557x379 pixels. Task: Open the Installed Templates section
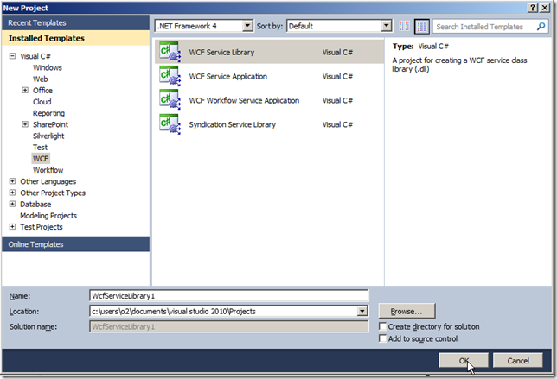coord(75,38)
